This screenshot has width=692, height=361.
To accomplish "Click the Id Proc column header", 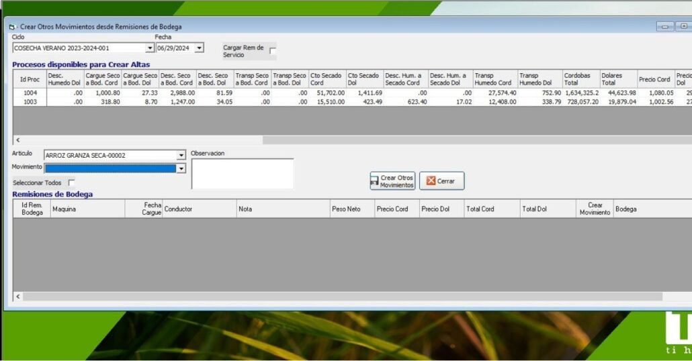I will 30,79.
